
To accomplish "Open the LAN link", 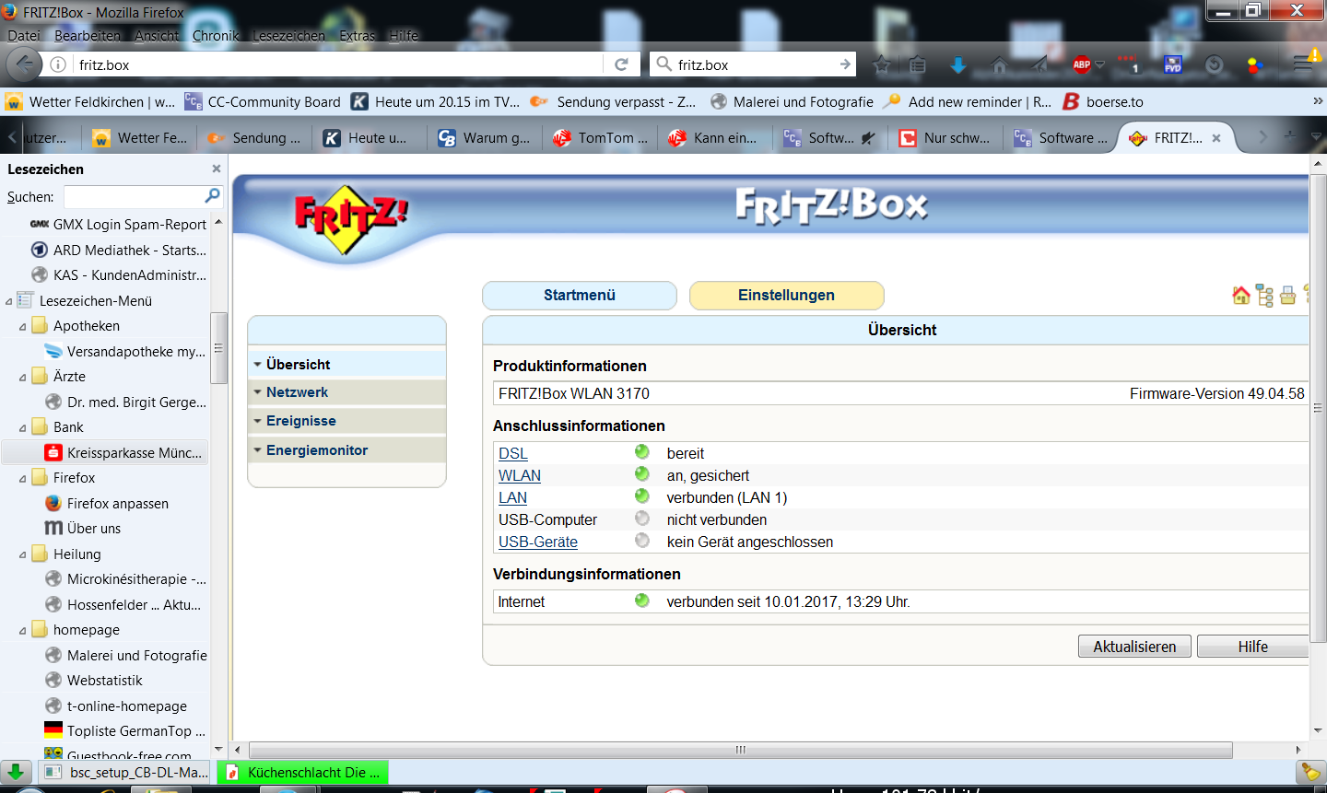I will point(513,497).
